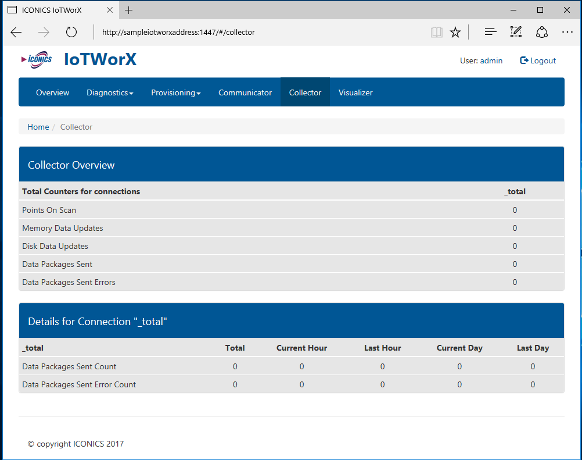Image resolution: width=582 pixels, height=460 pixels.
Task: Open the Share icon in the browser toolbar
Action: point(541,33)
